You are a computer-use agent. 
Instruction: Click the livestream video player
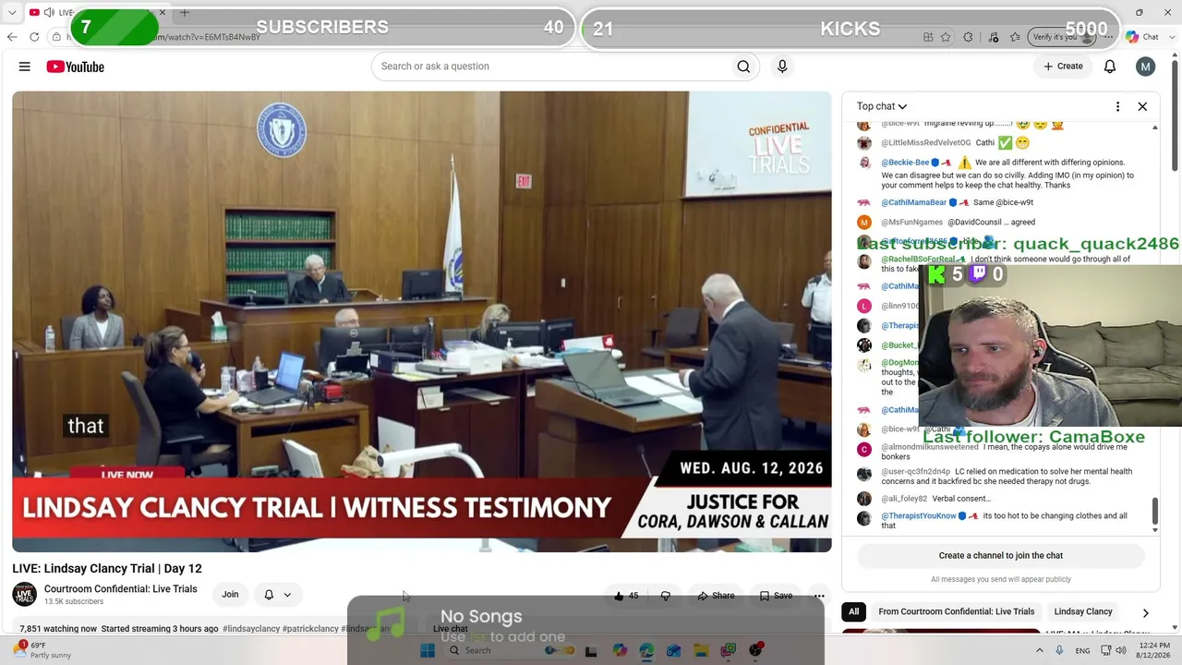(422, 321)
